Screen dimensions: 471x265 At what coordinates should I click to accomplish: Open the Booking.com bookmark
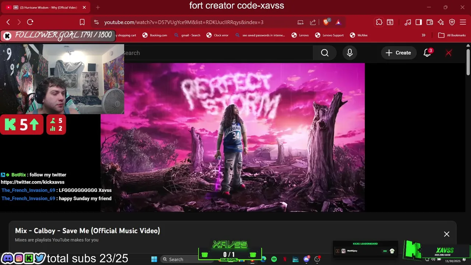155,35
